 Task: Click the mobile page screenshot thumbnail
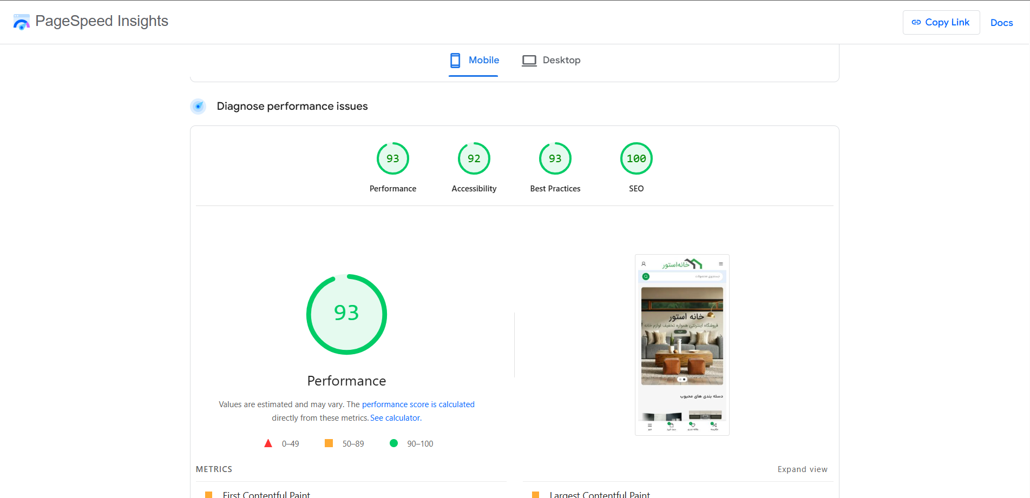(x=682, y=345)
